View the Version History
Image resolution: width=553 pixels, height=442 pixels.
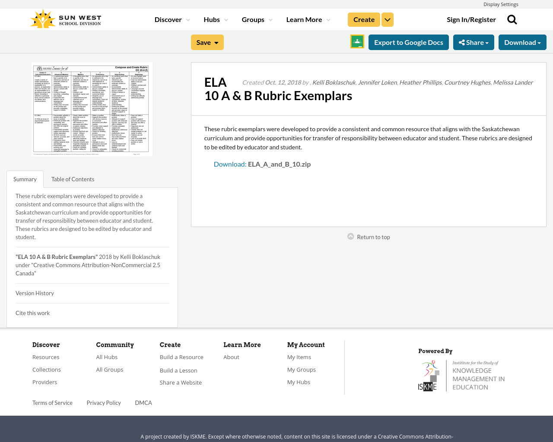(x=35, y=293)
